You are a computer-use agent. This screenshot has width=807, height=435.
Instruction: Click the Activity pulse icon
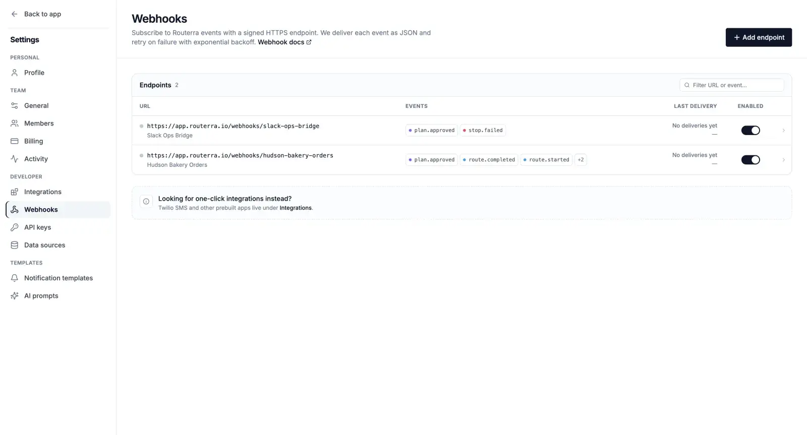point(15,159)
